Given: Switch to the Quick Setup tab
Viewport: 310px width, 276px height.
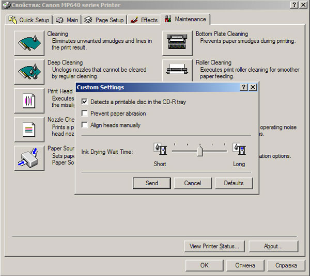Looking at the screenshot, I should (x=29, y=20).
